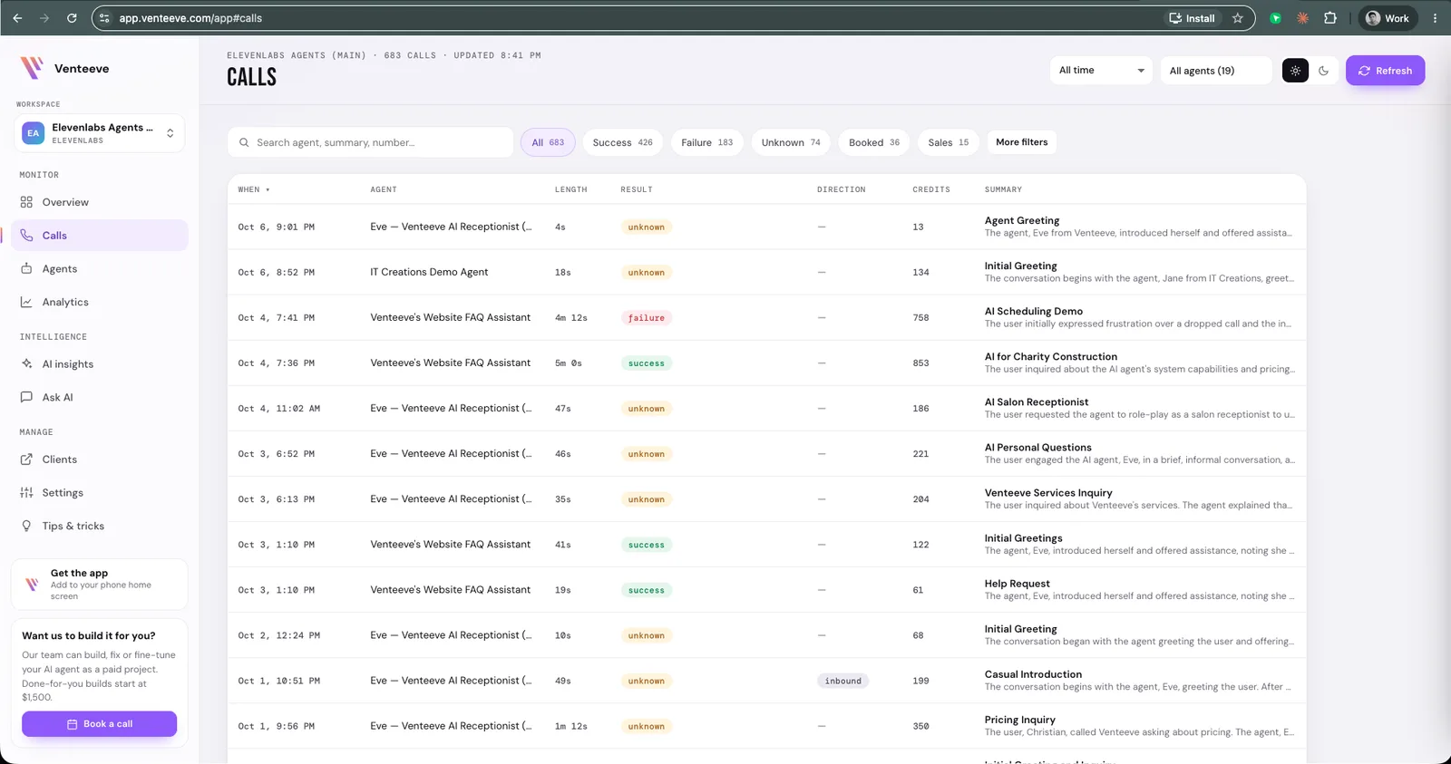The width and height of the screenshot is (1451, 764).
Task: Switch to dark theme with moon toggle
Action: 1324,71
